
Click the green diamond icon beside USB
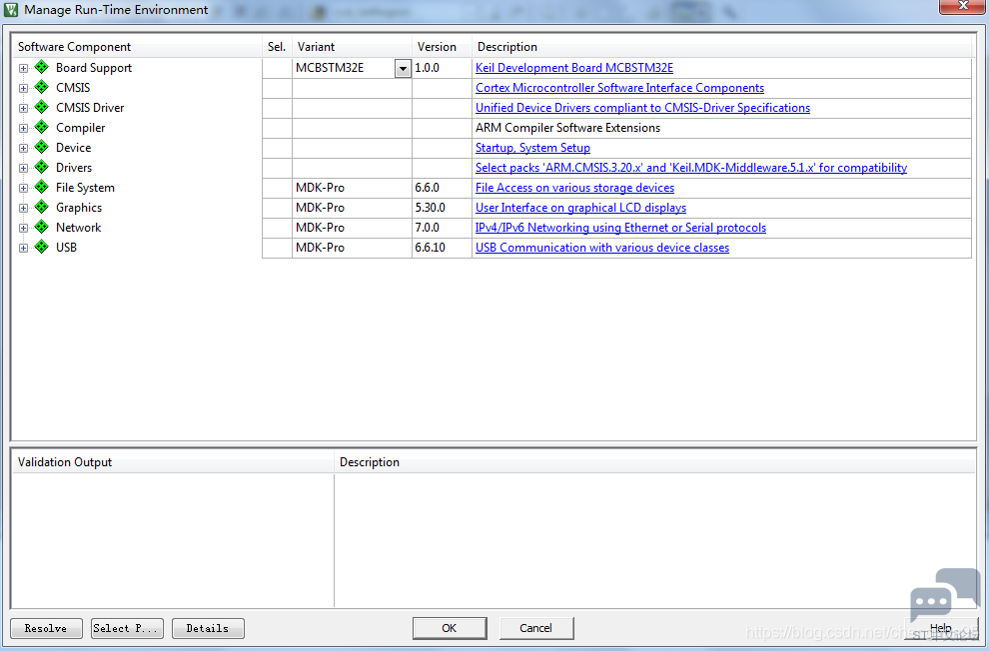[42, 247]
